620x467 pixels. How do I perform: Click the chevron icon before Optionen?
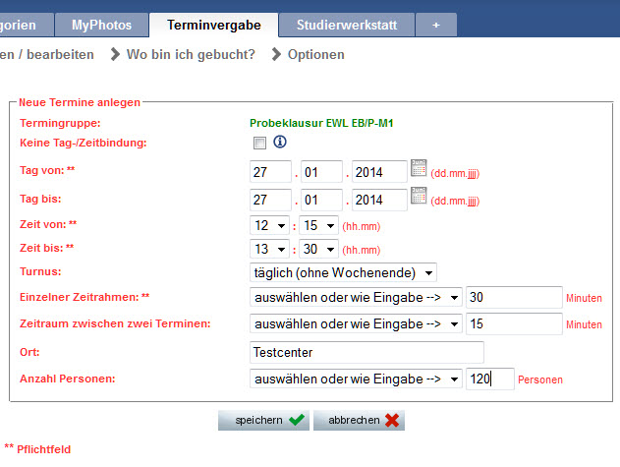276,54
